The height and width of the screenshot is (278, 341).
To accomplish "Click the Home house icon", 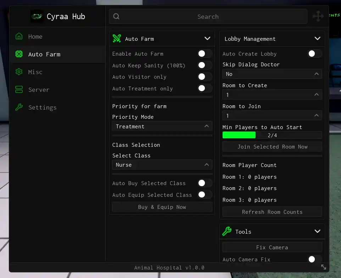I will 19,36.
